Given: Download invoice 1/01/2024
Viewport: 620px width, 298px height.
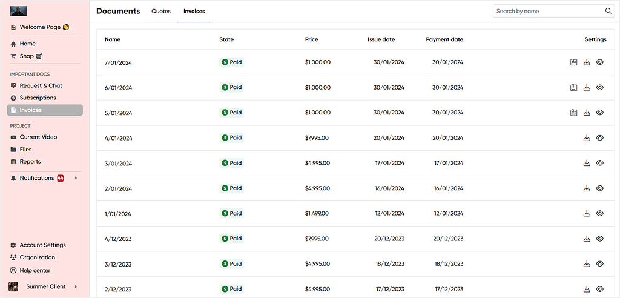Looking at the screenshot, I should [x=587, y=213].
